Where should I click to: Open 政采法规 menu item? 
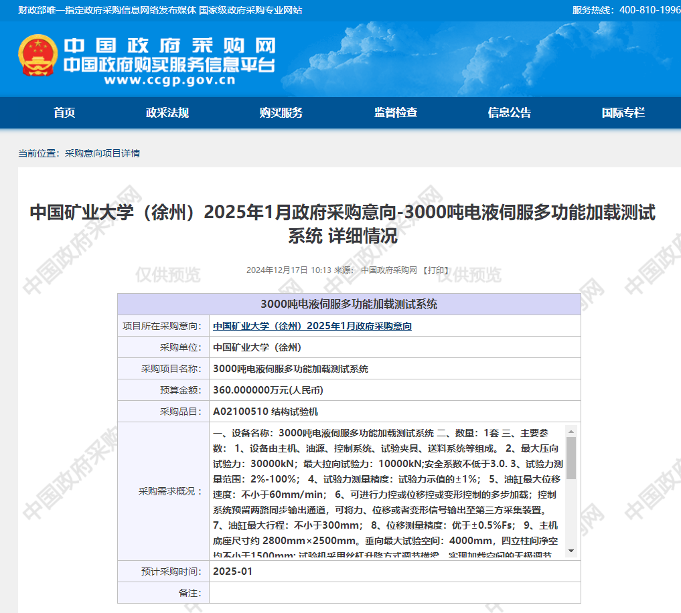(x=167, y=113)
